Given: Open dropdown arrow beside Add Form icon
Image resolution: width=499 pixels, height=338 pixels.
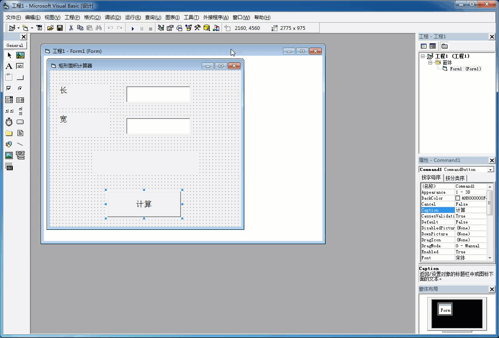Looking at the screenshot, I should tap(32, 28).
